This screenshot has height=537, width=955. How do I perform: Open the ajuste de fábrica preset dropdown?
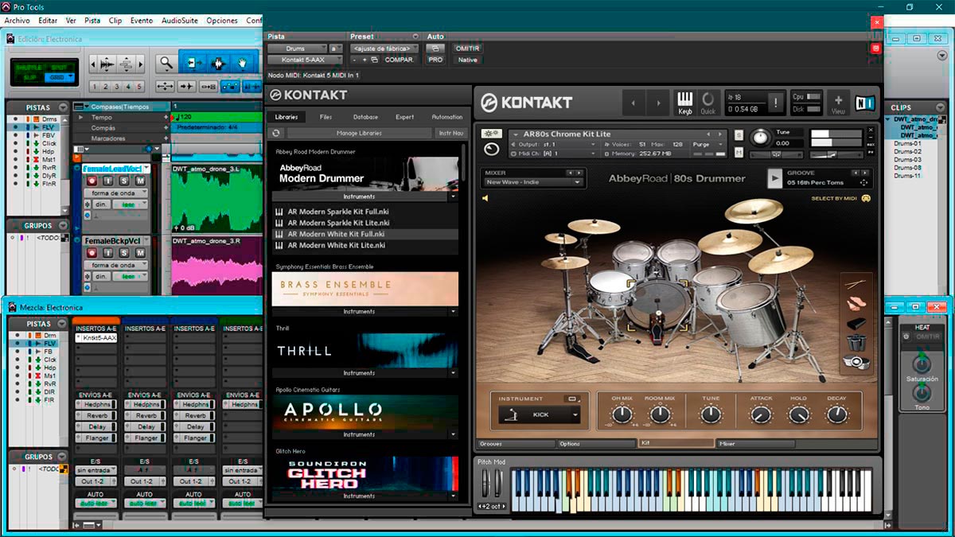point(384,49)
